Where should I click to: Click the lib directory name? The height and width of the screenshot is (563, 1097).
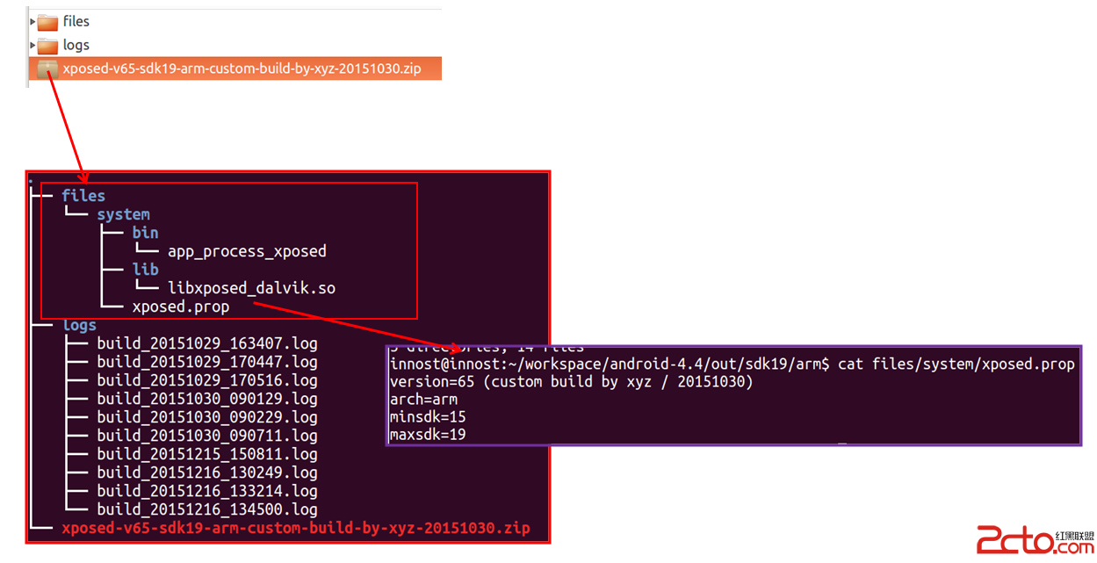[145, 270]
